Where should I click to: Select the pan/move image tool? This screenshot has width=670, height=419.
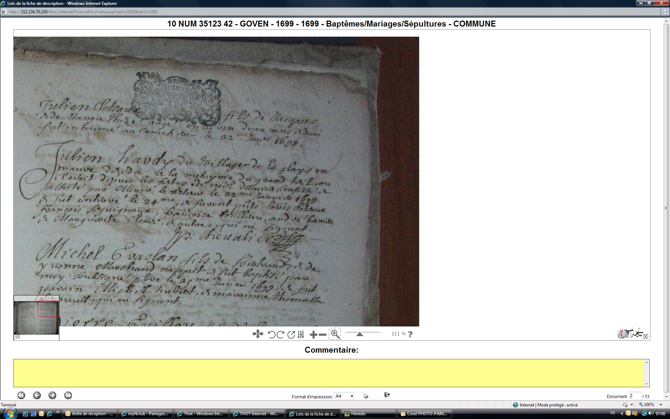click(x=258, y=334)
